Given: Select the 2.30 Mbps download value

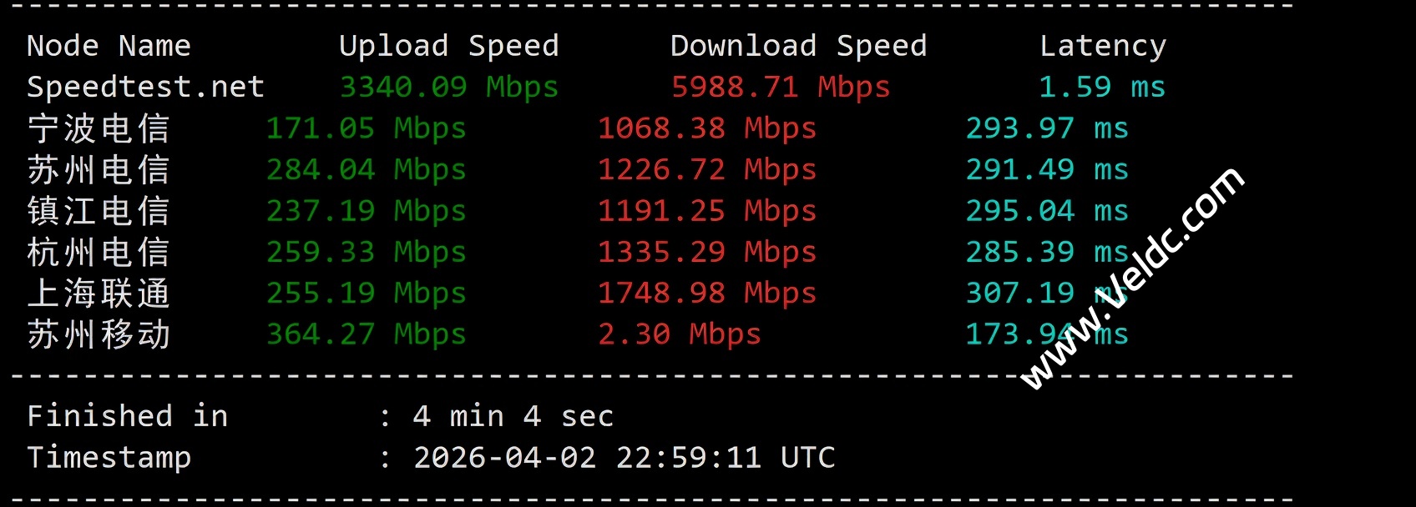Looking at the screenshot, I should (x=679, y=334).
